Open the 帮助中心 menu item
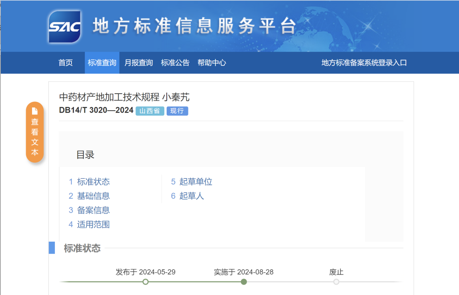 tap(212, 63)
